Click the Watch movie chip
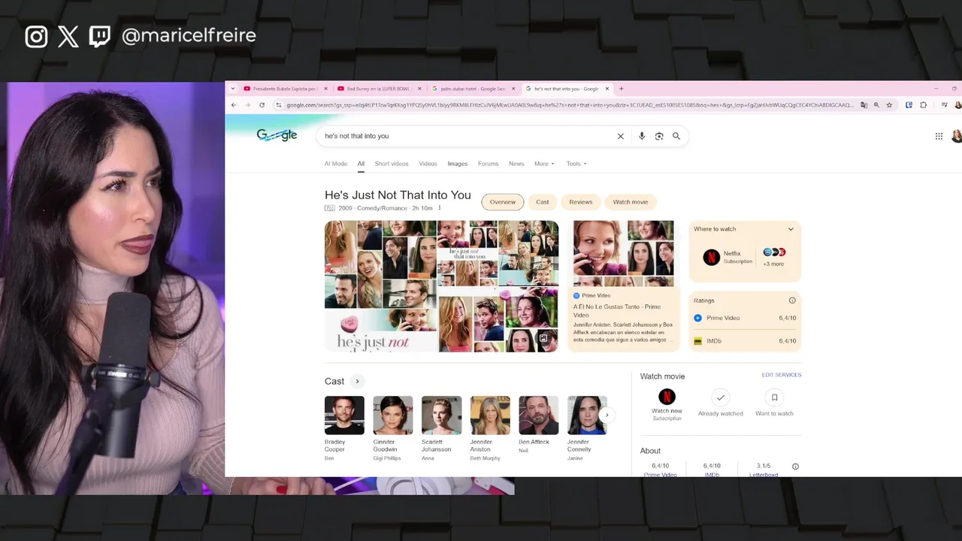 631,202
